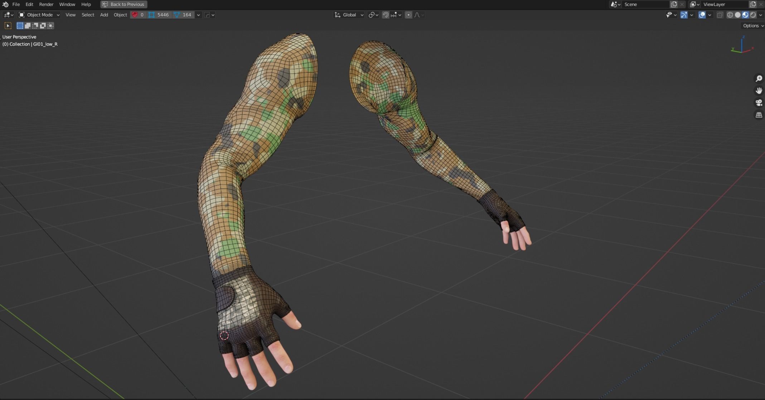Open the Render menu

click(46, 4)
